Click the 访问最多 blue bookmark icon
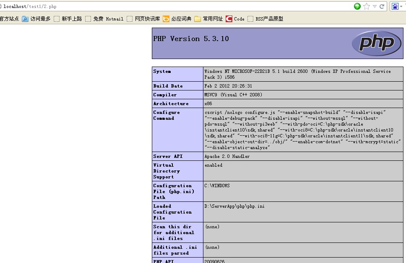This screenshot has height=263, width=406. pos(25,19)
